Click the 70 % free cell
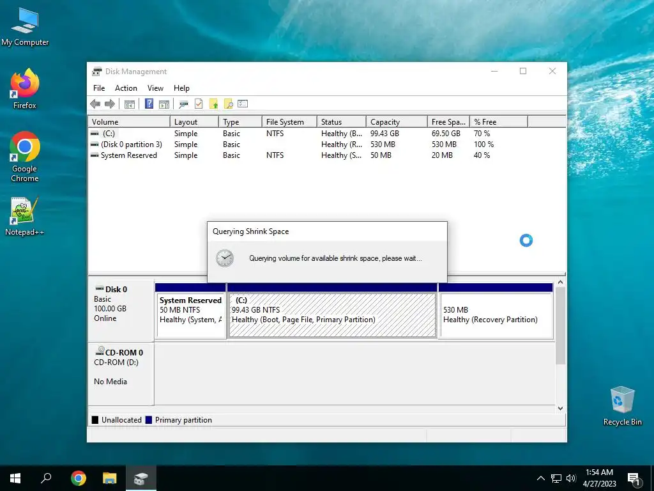Image resolution: width=654 pixels, height=491 pixels. (482, 134)
